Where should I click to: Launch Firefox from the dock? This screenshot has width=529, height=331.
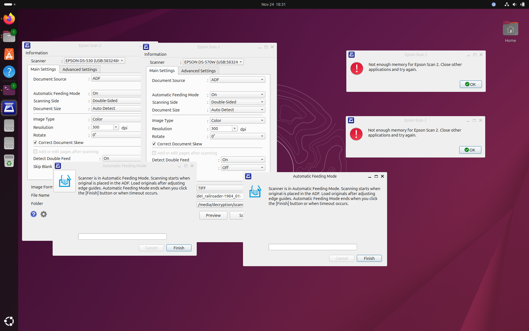pos(9,19)
